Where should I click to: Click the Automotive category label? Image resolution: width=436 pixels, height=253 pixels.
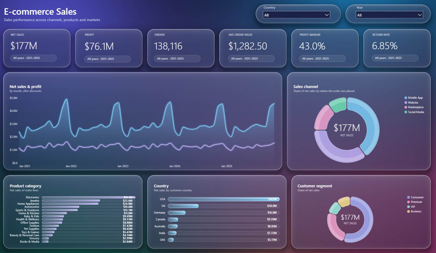[32, 207]
